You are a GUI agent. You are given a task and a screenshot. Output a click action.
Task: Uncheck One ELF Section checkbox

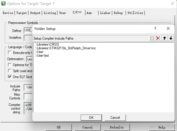[10, 77]
